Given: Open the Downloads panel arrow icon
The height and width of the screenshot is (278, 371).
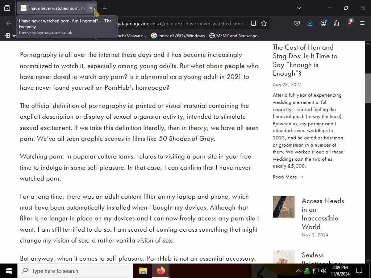Looking at the screenshot, I should click(310, 23).
